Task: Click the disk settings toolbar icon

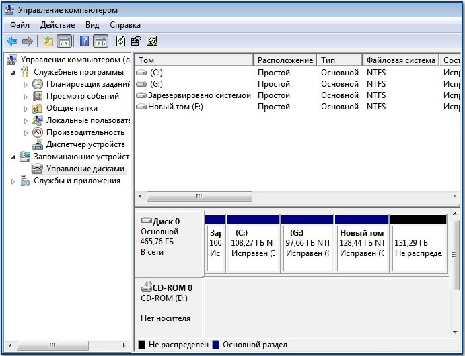Action: click(152, 42)
